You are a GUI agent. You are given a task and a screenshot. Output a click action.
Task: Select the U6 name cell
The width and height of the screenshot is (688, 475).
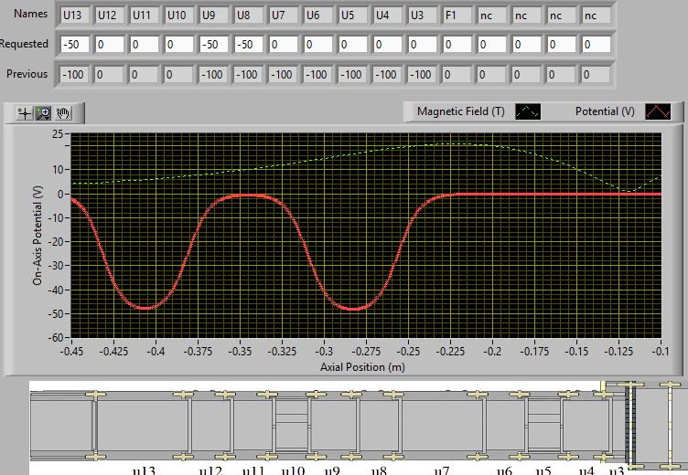click(x=318, y=16)
